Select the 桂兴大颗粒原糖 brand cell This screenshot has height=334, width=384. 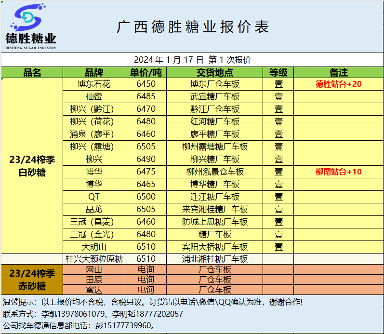94,259
